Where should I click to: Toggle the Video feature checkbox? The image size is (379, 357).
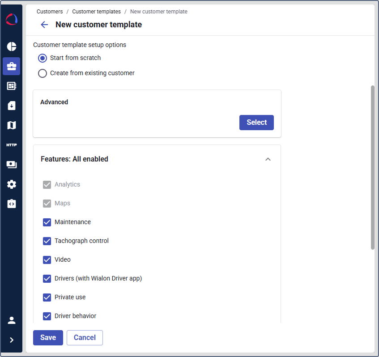click(x=47, y=260)
